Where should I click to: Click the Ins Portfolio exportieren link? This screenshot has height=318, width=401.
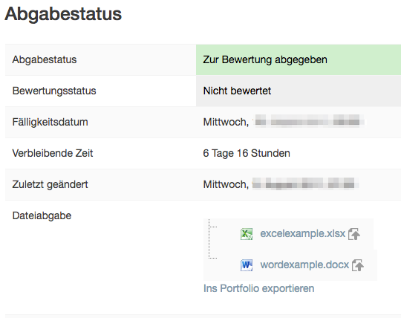[x=259, y=288]
